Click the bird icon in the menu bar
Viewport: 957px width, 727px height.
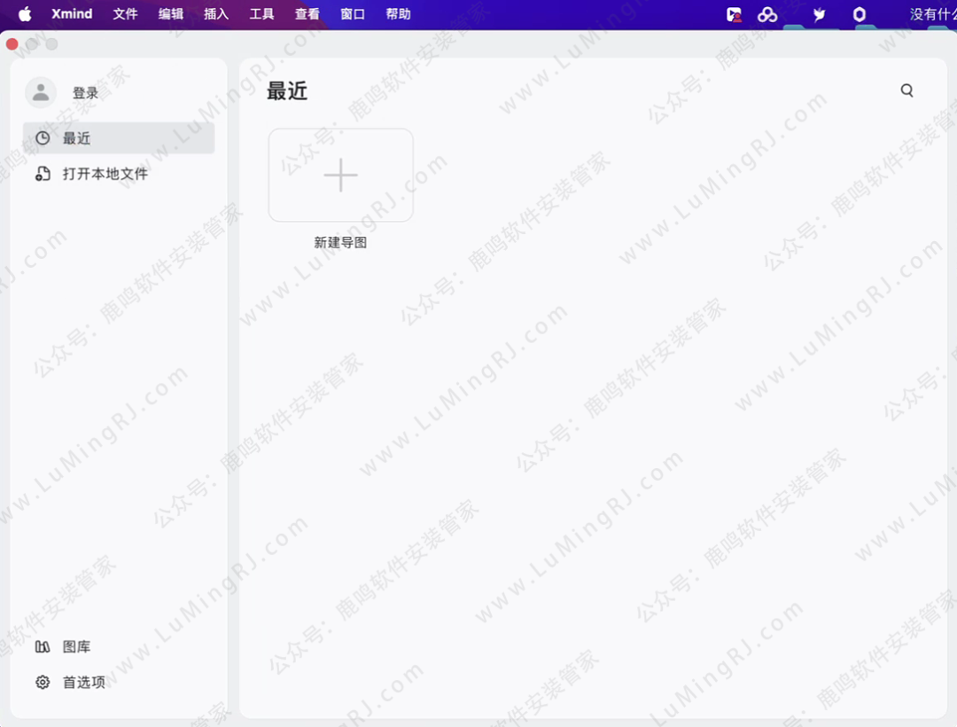(818, 14)
